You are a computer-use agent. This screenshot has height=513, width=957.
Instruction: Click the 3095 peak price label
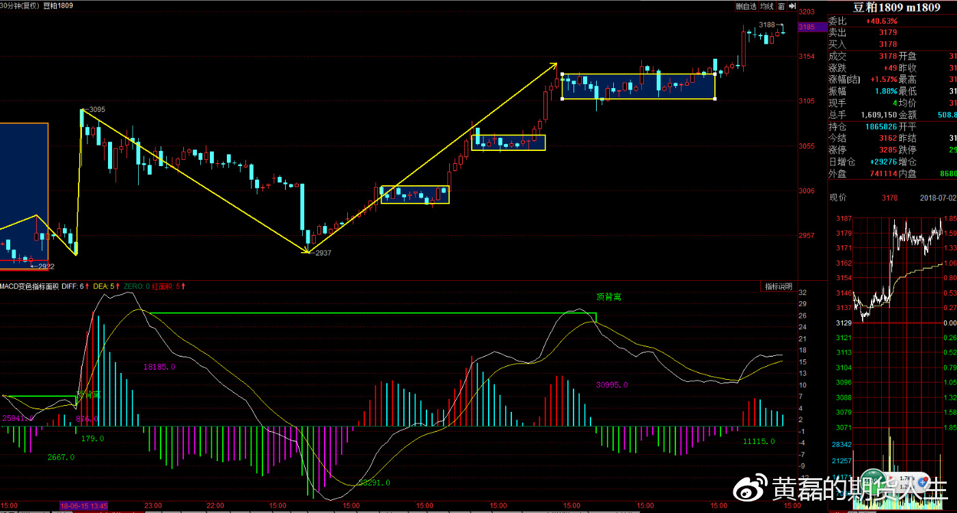coord(96,109)
